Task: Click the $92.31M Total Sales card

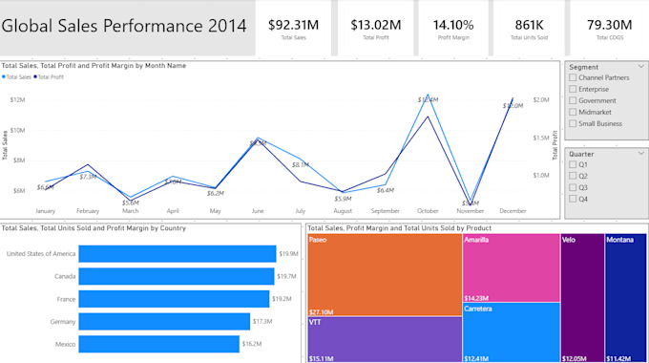Action: coord(293,28)
